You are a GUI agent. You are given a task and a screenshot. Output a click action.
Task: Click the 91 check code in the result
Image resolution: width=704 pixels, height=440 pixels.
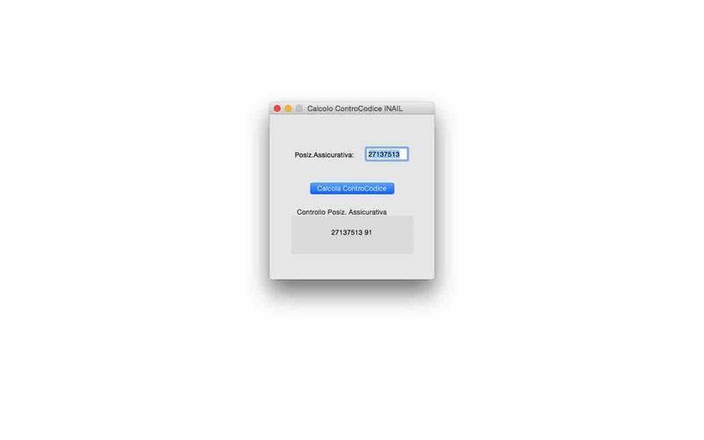(x=368, y=232)
